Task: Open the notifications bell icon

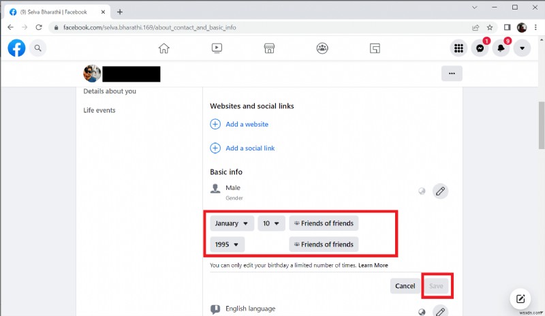Action: coord(501,48)
